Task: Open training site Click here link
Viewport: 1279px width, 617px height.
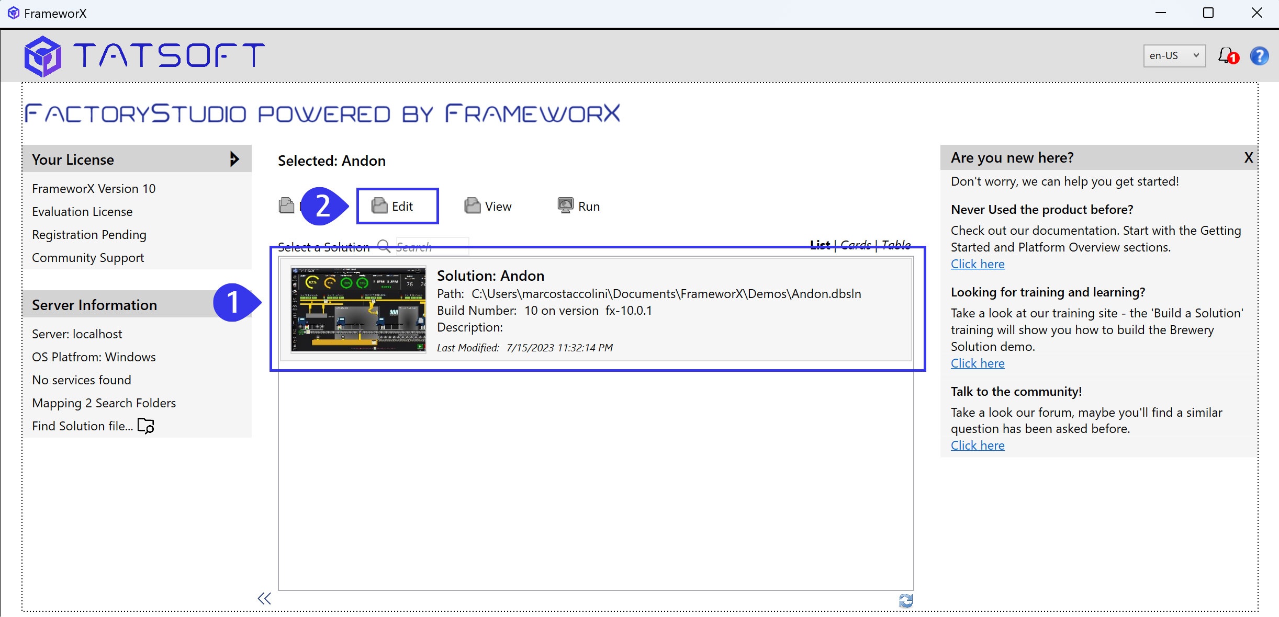Action: [978, 363]
